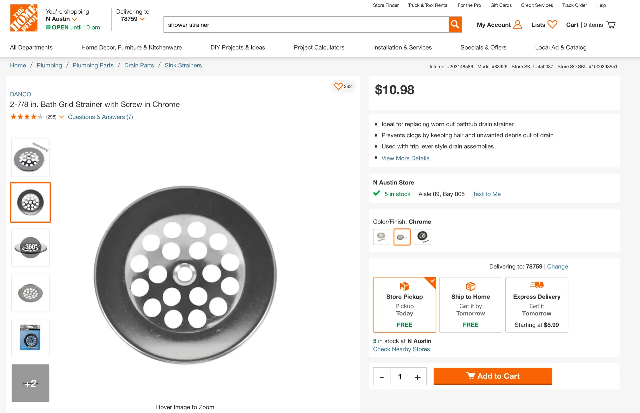640x413 pixels.
Task: Open the shopping cart icon
Action: click(611, 25)
